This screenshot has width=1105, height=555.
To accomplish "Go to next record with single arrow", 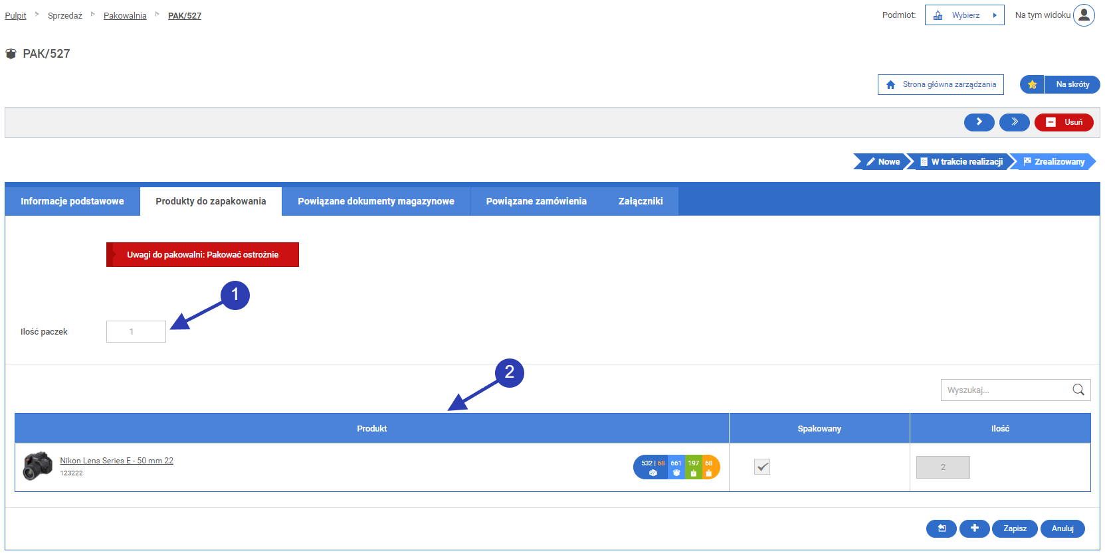I will [x=979, y=122].
